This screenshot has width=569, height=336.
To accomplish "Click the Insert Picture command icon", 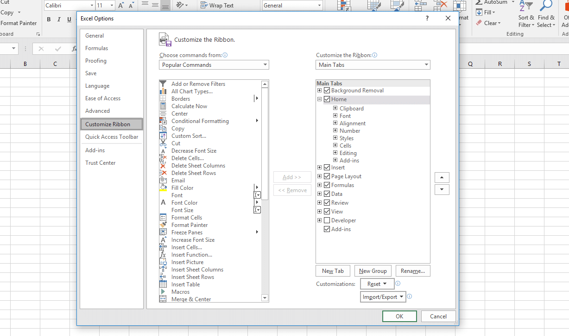I will [x=163, y=262].
